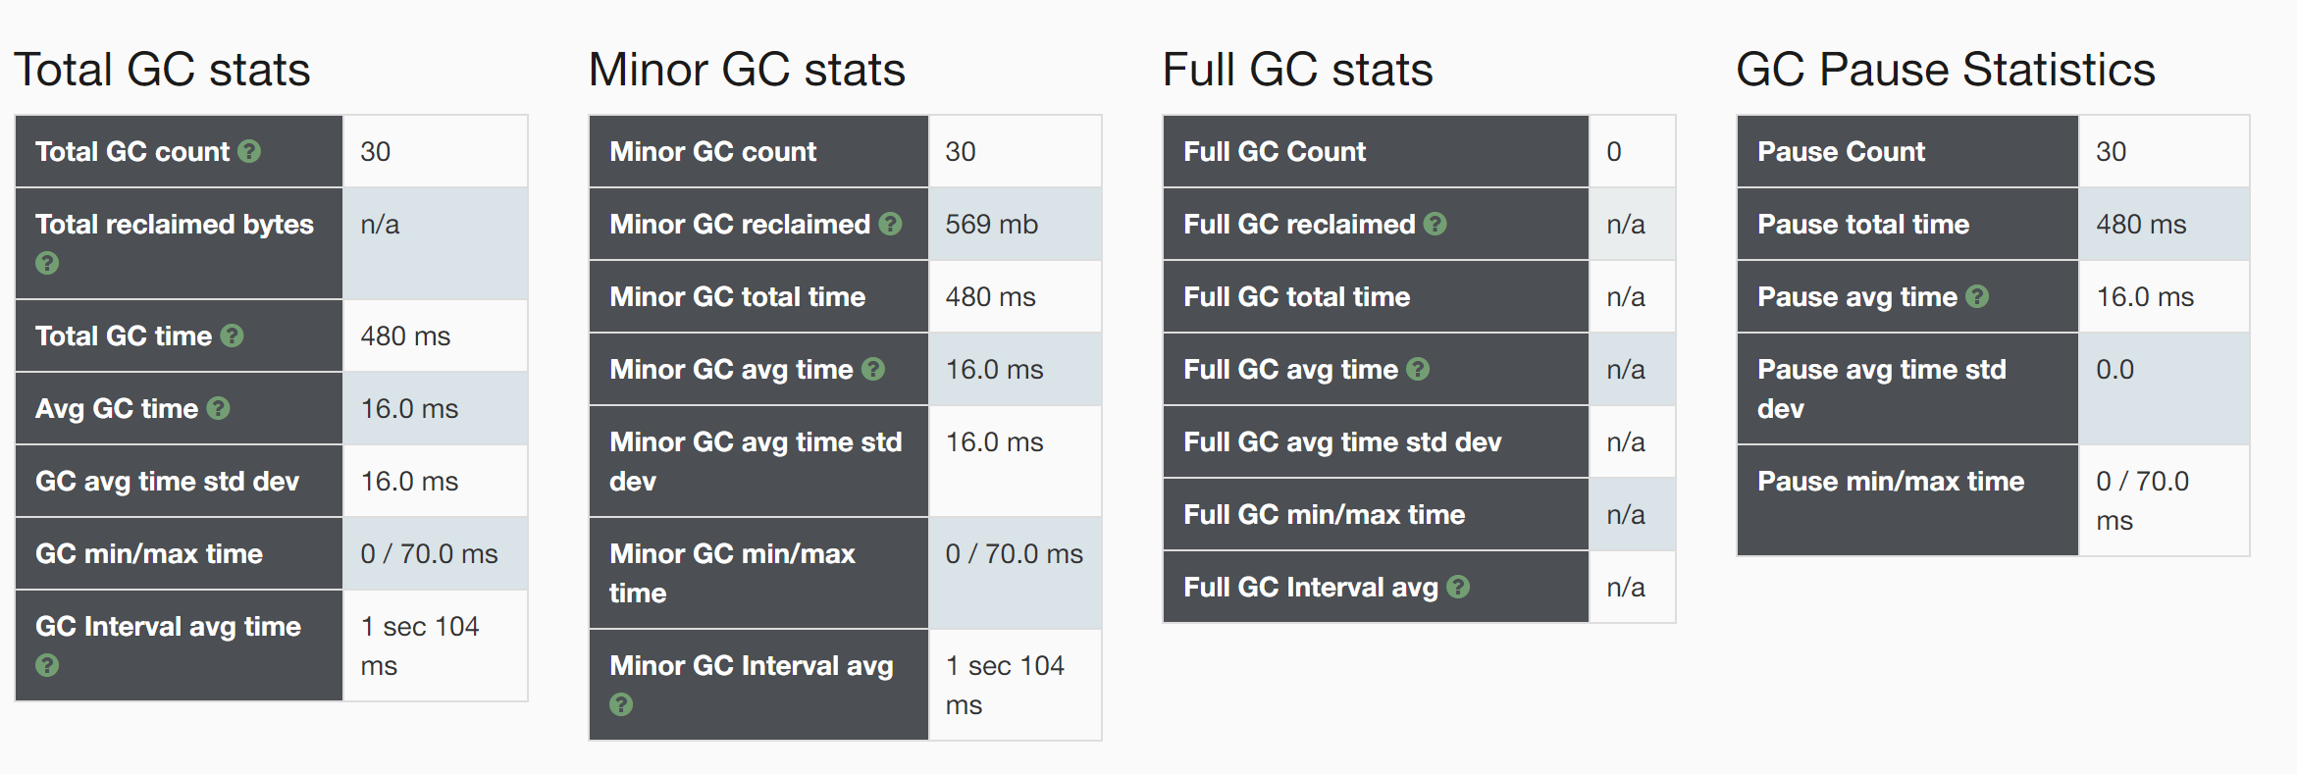Select the GC Pause Statistics heading
This screenshot has width=2297, height=774.
click(1946, 70)
